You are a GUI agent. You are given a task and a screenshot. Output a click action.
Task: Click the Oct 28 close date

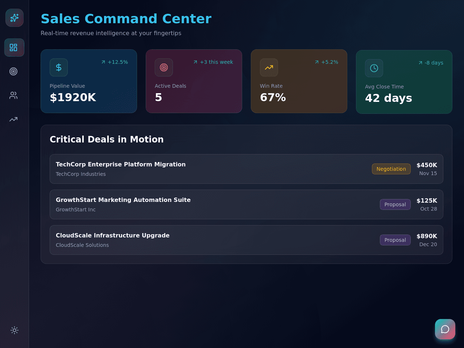pyautogui.click(x=428, y=209)
